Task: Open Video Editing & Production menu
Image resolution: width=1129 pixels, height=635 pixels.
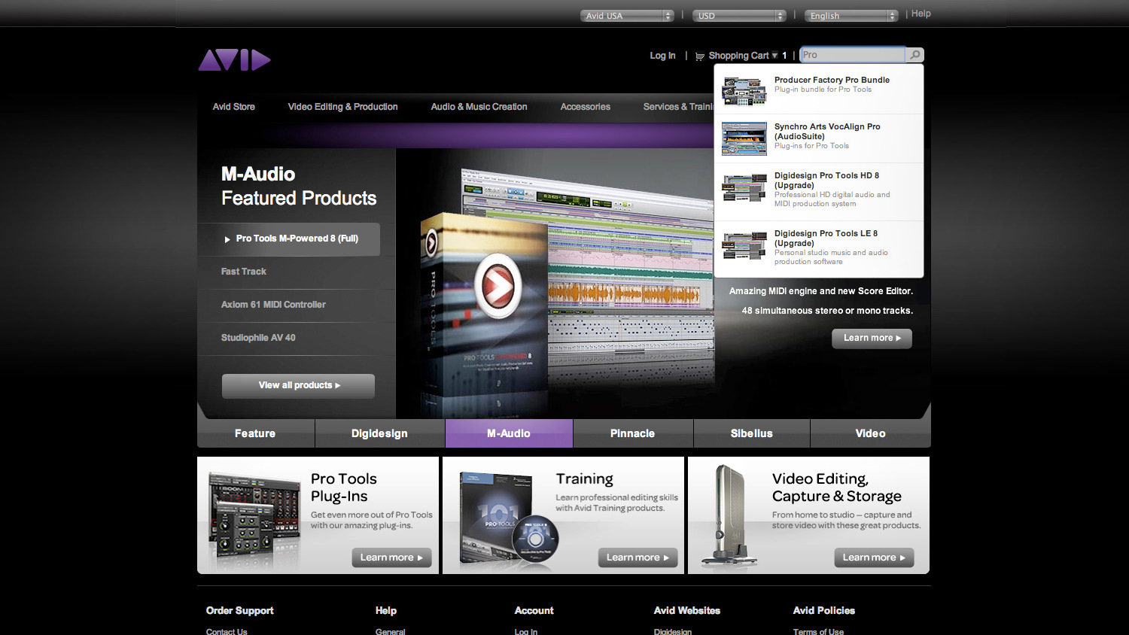Action: pos(342,107)
